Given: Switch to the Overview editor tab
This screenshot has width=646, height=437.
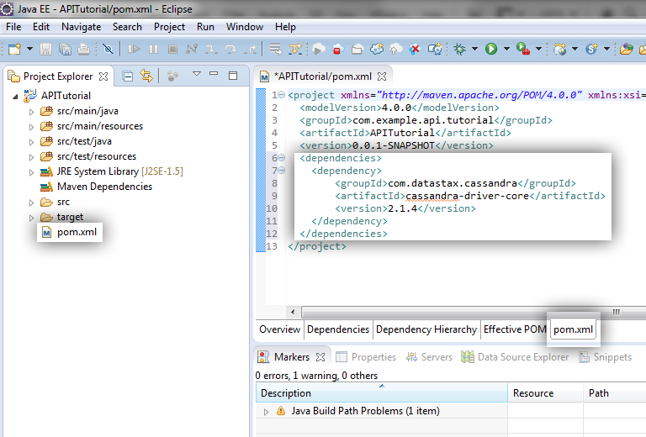Looking at the screenshot, I should pos(280,329).
